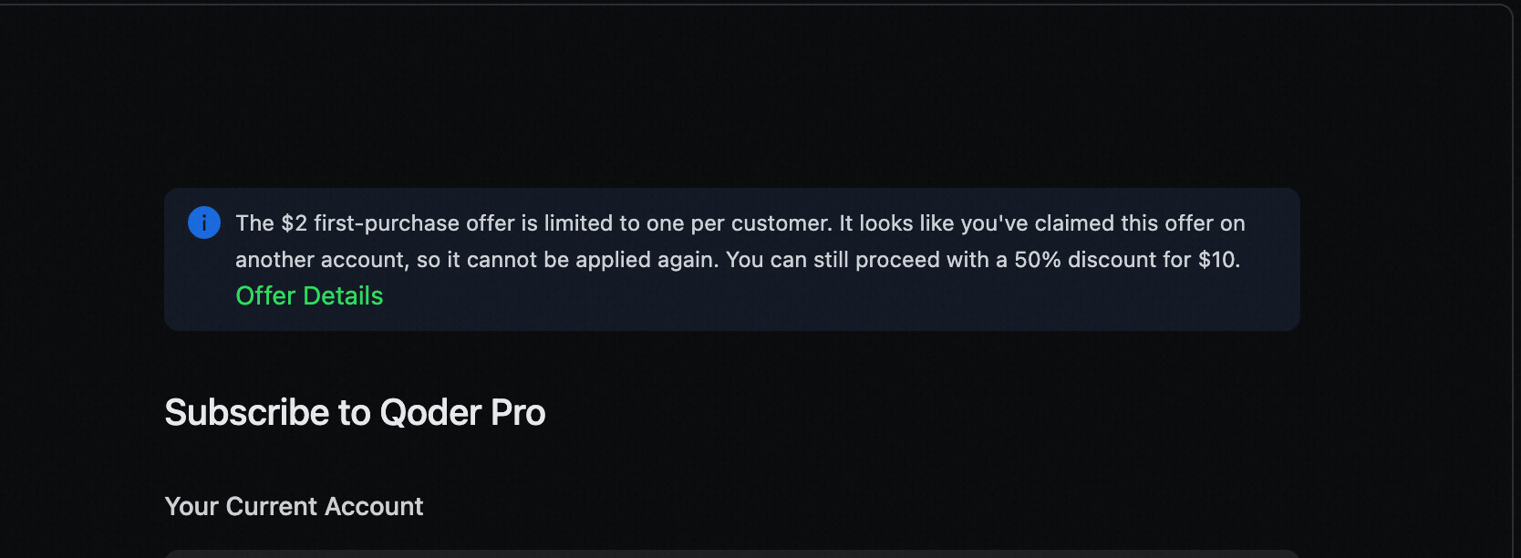Click the word "Subscribe" in the heading

click(x=247, y=413)
